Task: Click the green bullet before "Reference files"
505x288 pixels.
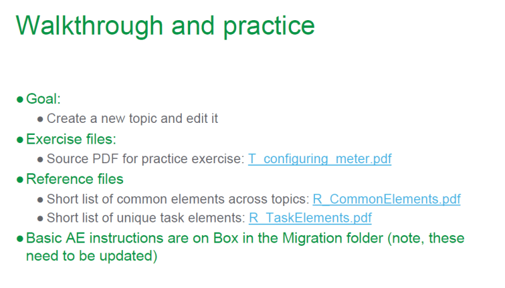Action: pos(20,180)
